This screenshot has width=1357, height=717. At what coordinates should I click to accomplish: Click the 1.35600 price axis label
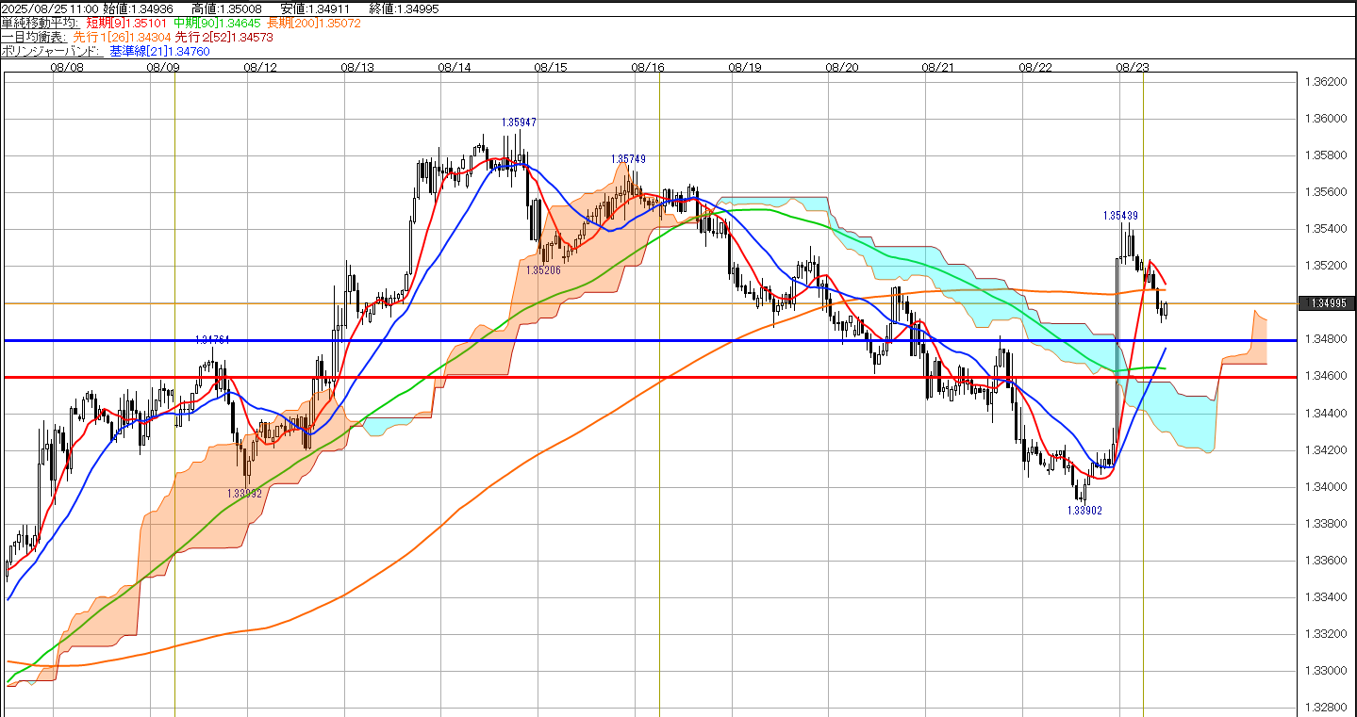[1325, 192]
